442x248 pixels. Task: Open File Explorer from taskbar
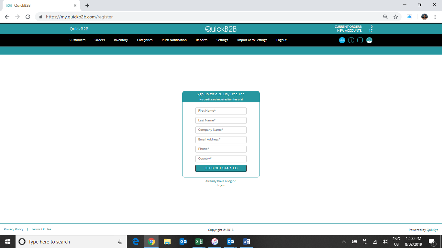167,242
